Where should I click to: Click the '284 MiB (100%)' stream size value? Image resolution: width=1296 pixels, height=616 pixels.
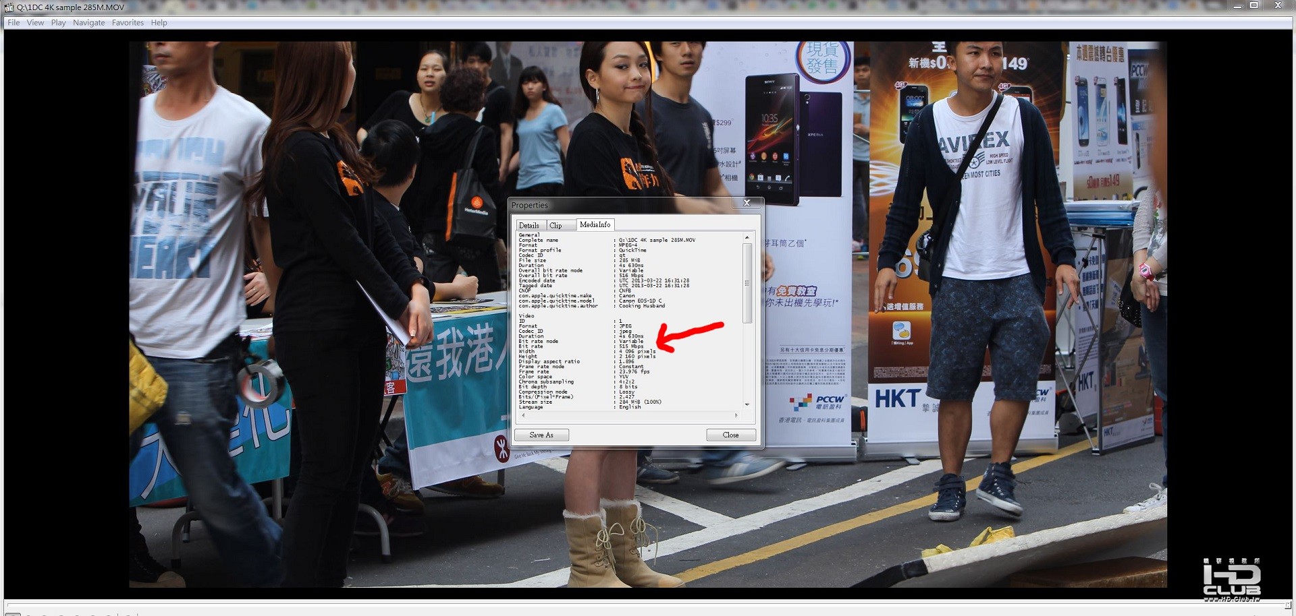(x=640, y=402)
